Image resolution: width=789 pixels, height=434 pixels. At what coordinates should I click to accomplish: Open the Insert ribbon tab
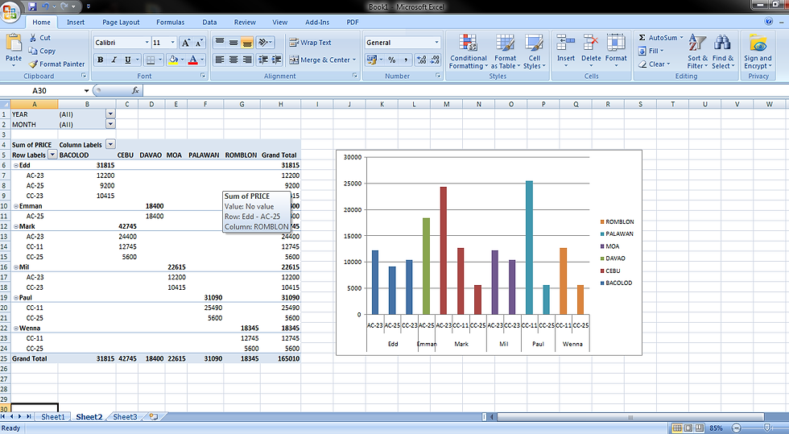pos(76,23)
